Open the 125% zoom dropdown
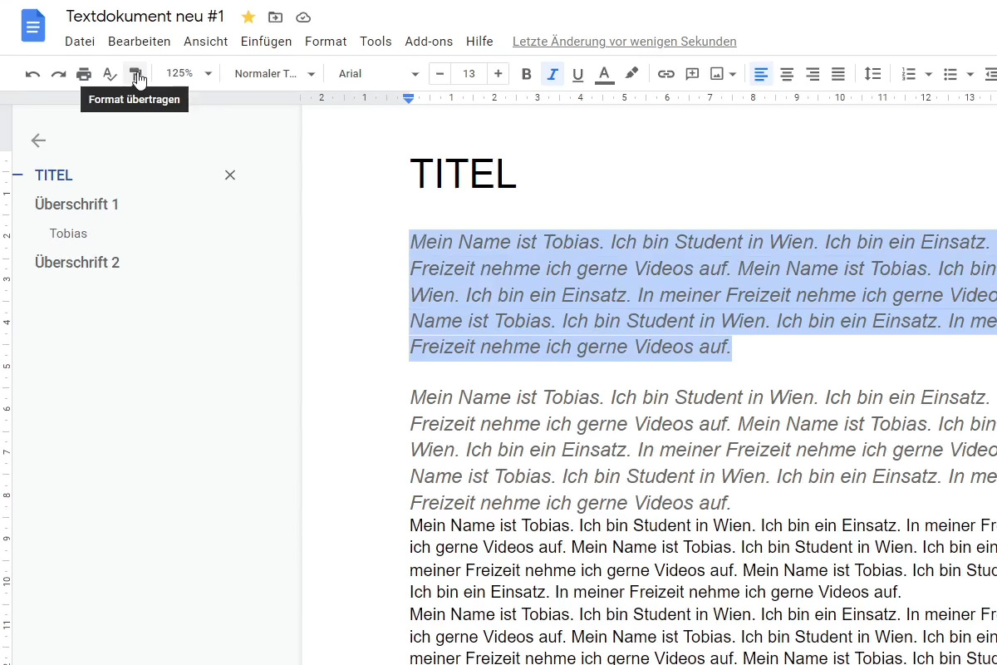The image size is (997, 665). point(189,73)
